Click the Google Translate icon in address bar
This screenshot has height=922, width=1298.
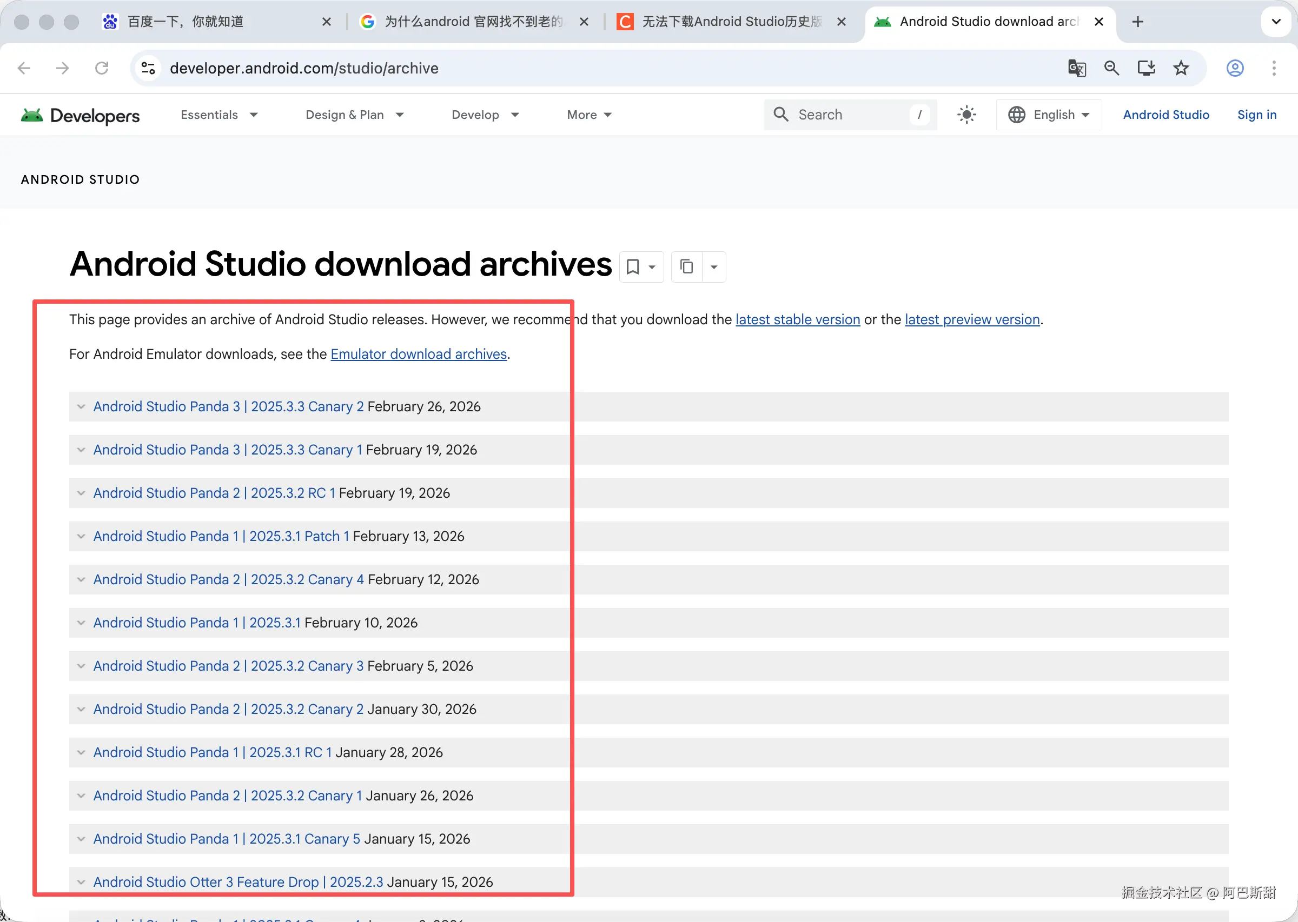pos(1076,68)
